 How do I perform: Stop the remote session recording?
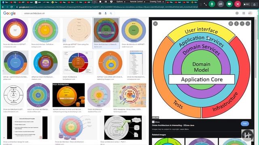pos(100,2)
